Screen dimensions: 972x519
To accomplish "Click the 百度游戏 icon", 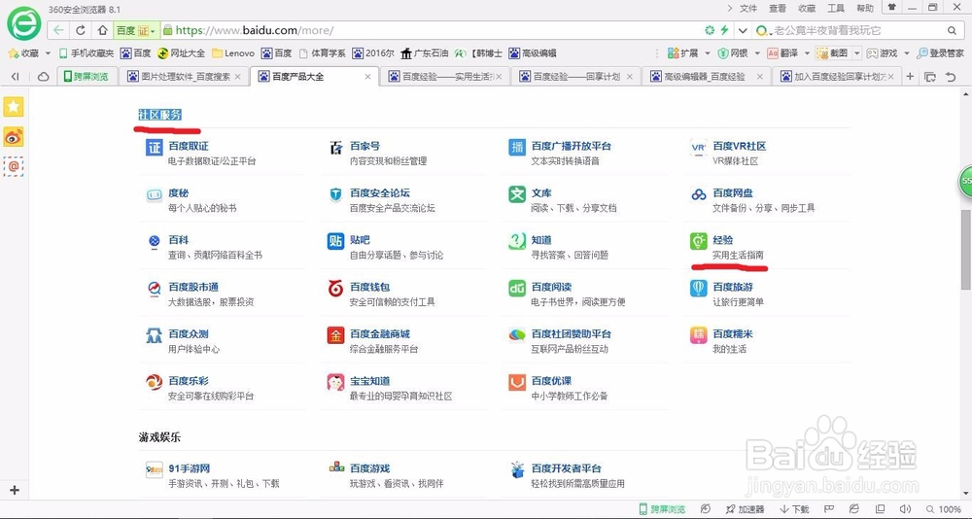I will pyautogui.click(x=336, y=468).
